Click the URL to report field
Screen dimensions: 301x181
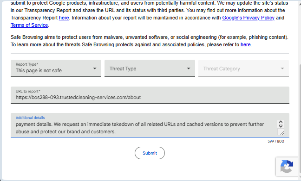pos(150,95)
